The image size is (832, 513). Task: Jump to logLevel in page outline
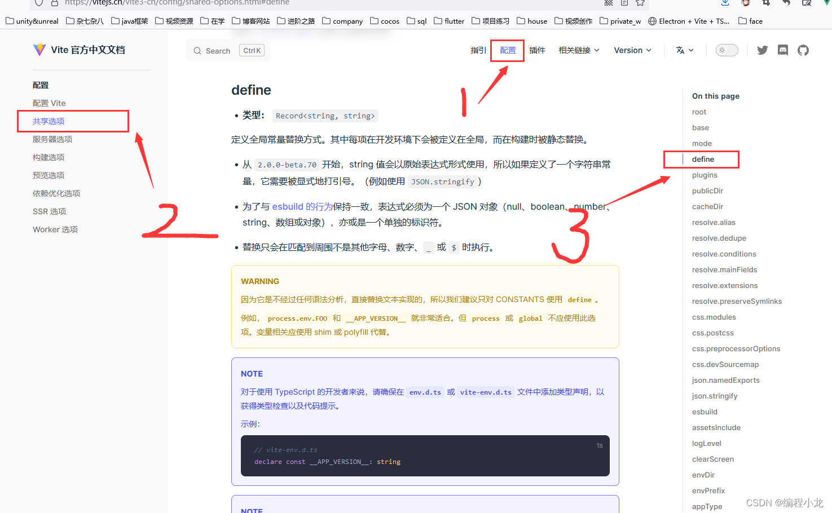pos(707,444)
